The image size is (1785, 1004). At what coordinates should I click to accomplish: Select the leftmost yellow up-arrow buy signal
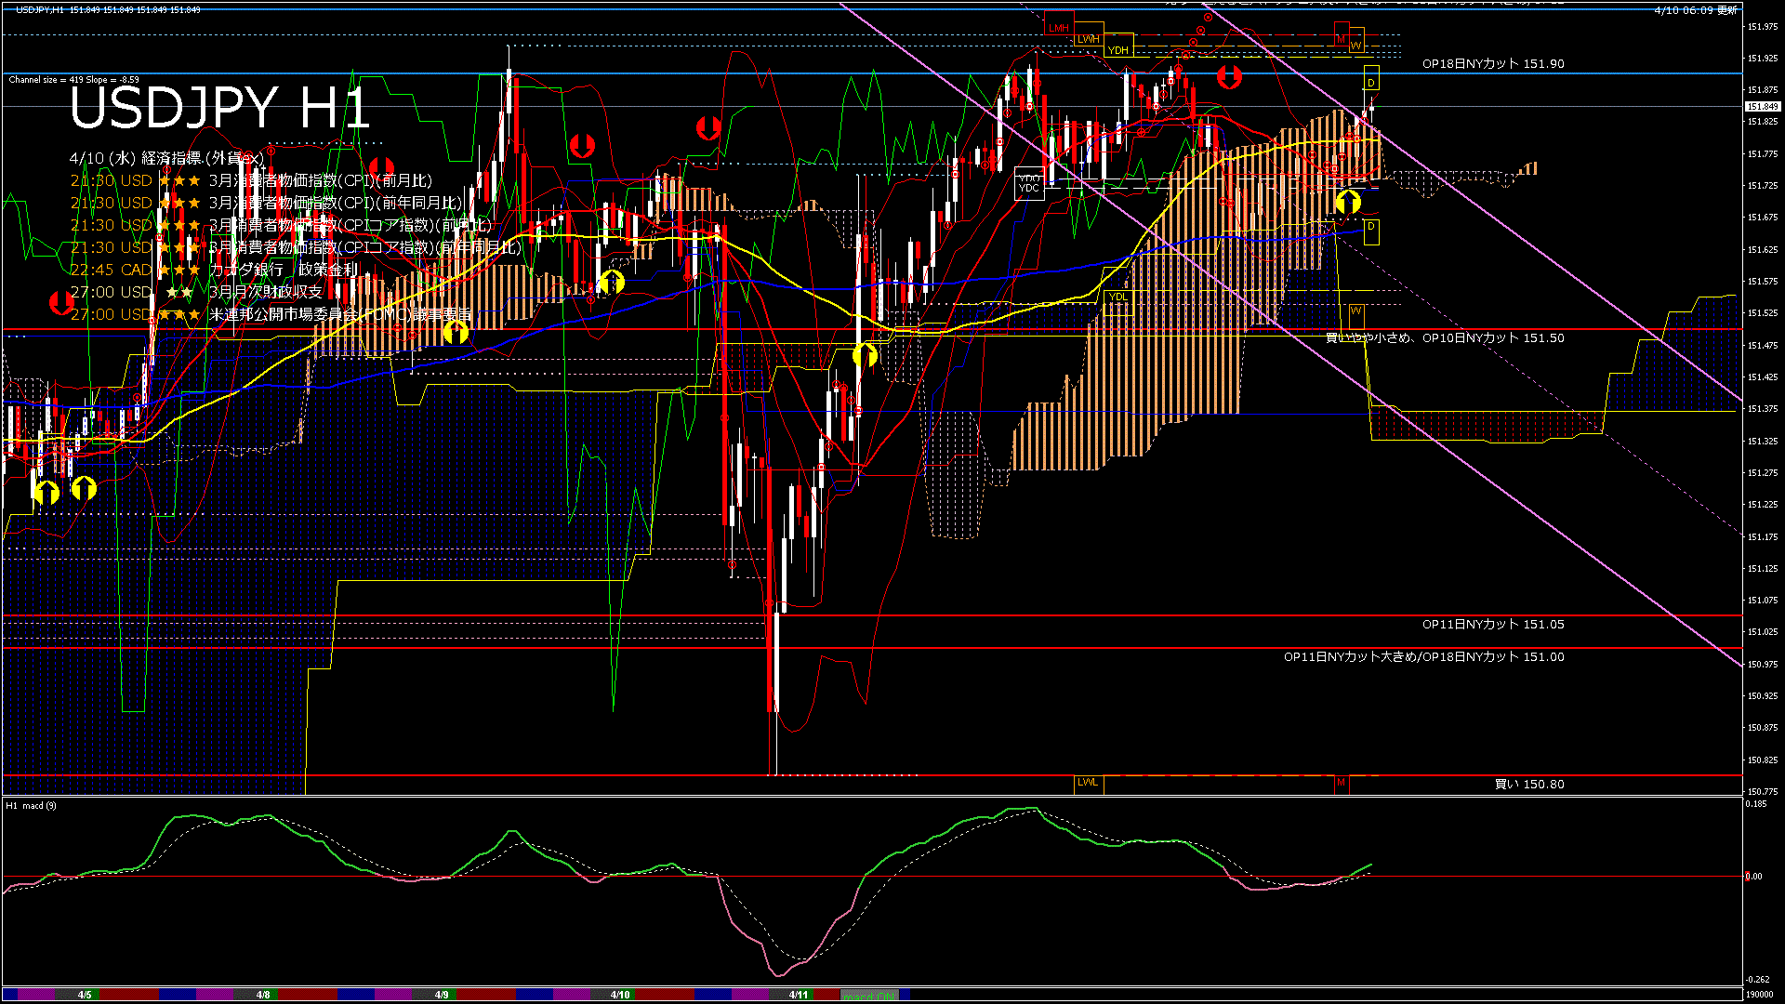46,492
